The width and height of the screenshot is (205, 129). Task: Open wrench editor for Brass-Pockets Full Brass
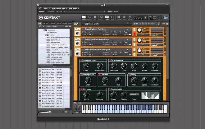[77, 29]
